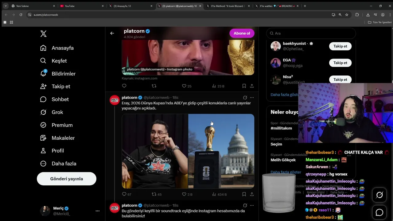Click the X logo in sidebar
The height and width of the screenshot is (221, 393).
pyautogui.click(x=43, y=34)
